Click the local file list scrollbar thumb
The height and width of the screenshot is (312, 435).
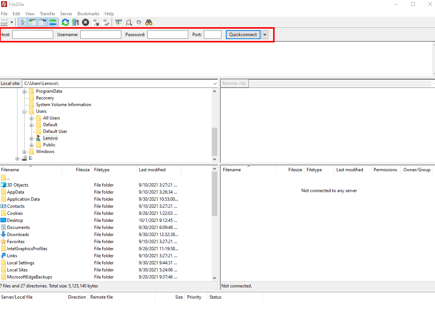pyautogui.click(x=214, y=194)
